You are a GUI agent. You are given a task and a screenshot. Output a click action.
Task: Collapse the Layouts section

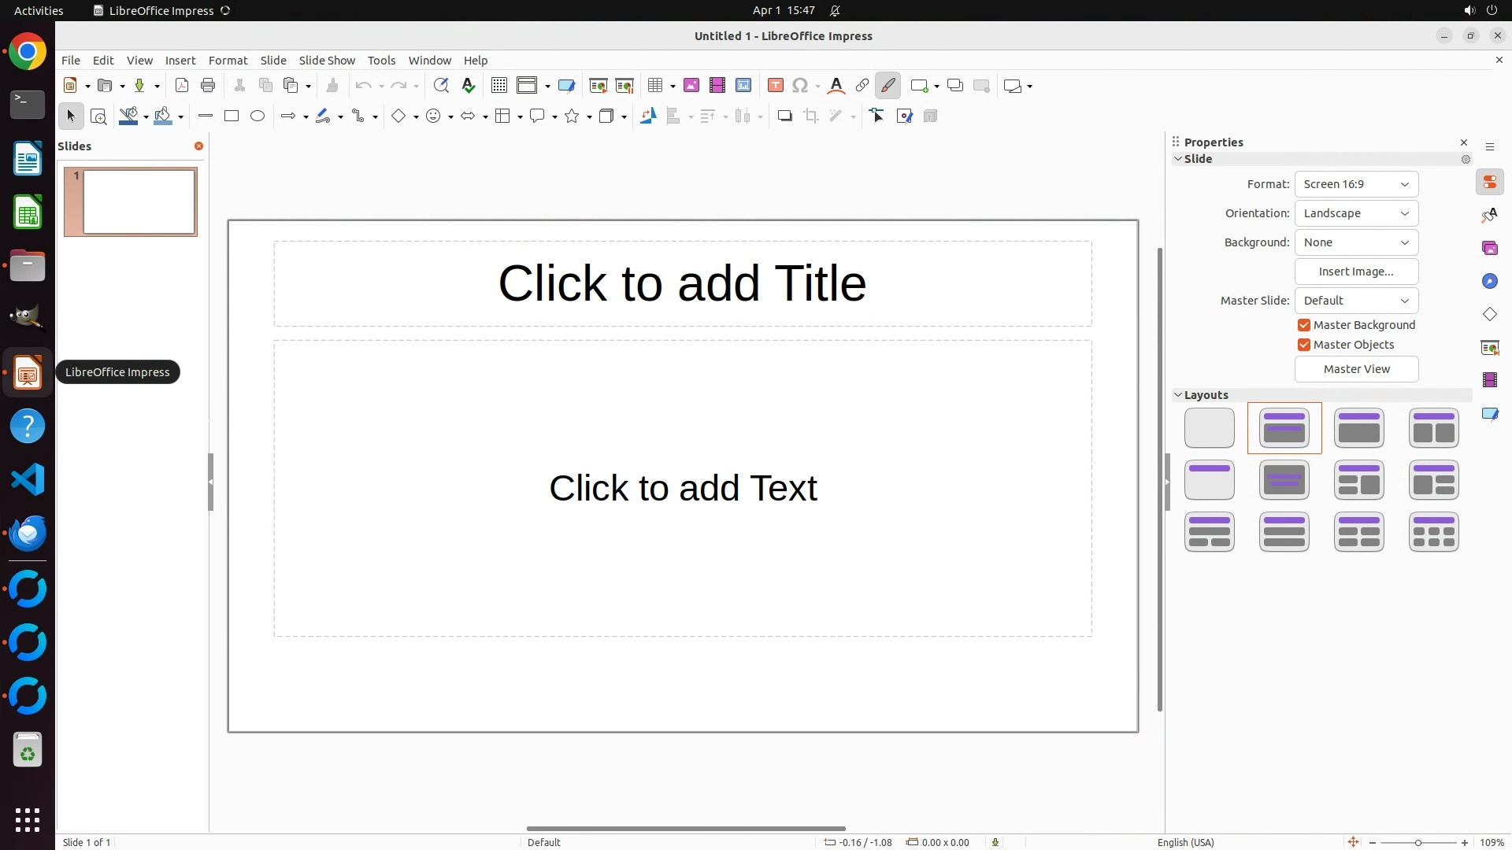click(x=1179, y=395)
